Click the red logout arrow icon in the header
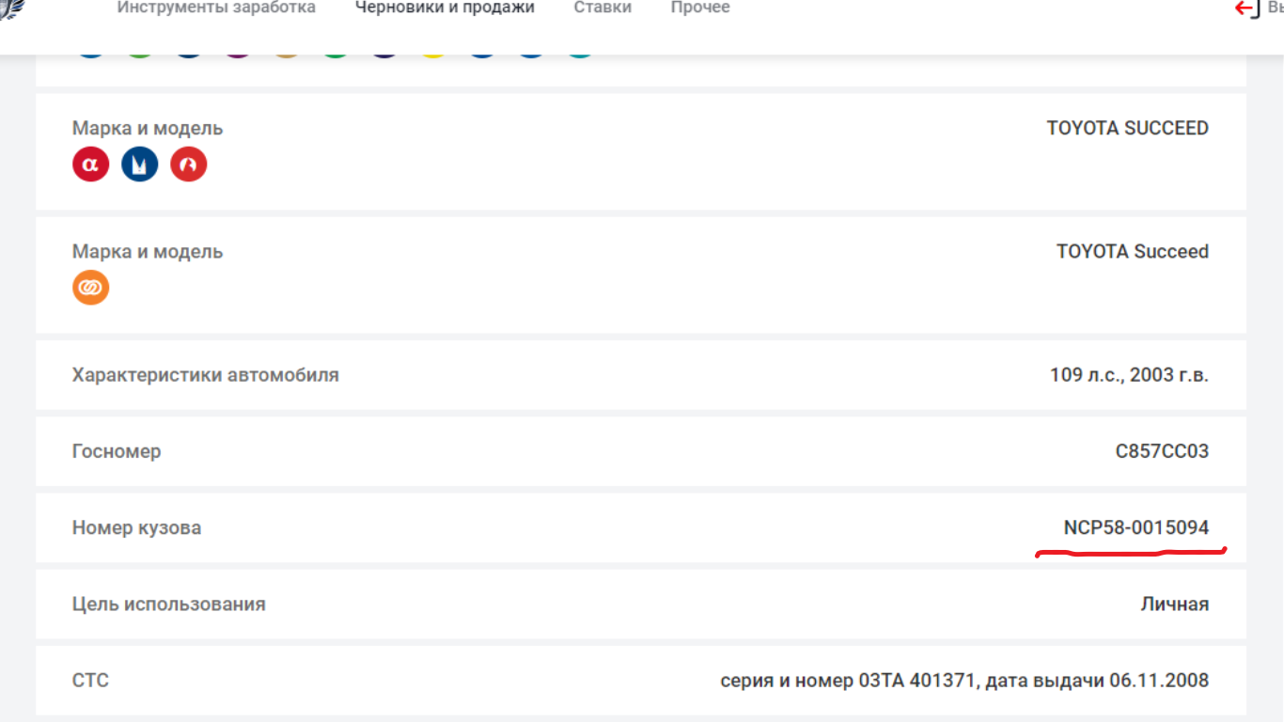The width and height of the screenshot is (1284, 722). point(1247,8)
